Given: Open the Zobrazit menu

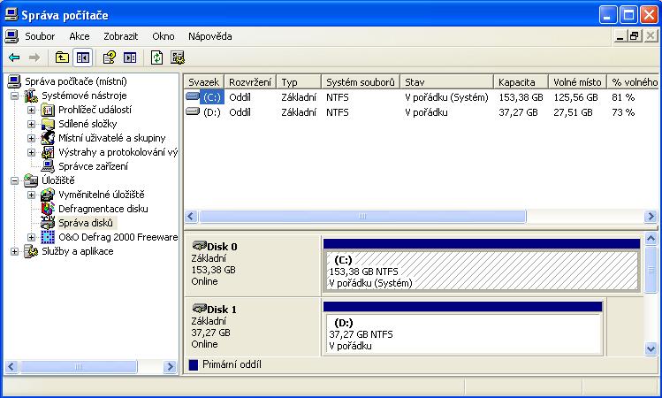Looking at the screenshot, I should [x=121, y=36].
